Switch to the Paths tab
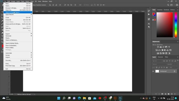The width and height of the screenshot is (179, 101). [x=166, y=57]
